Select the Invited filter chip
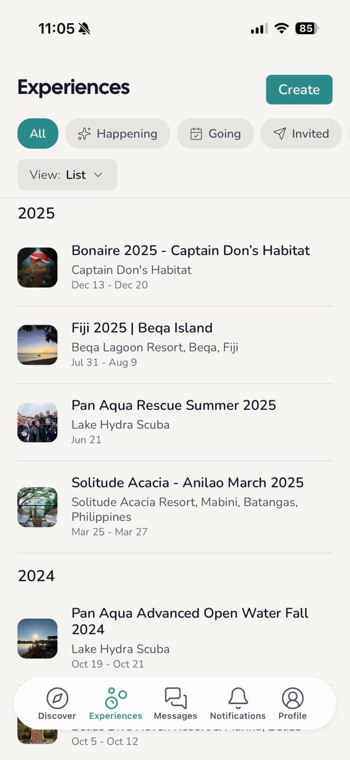Viewport: 350px width, 760px height. (301, 134)
